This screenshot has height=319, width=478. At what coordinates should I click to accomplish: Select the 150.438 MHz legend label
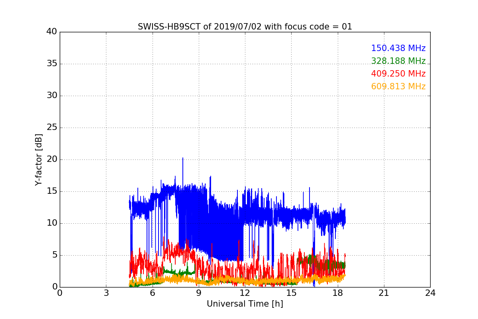398,48
